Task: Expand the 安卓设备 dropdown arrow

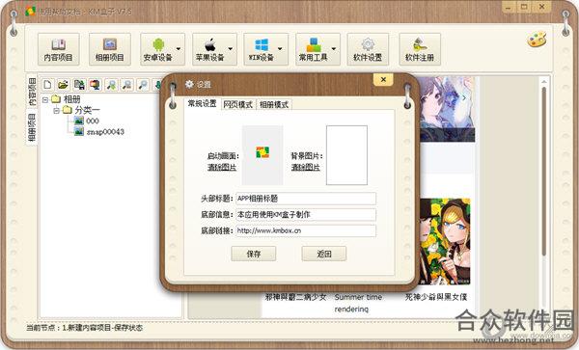Action: pyautogui.click(x=179, y=48)
